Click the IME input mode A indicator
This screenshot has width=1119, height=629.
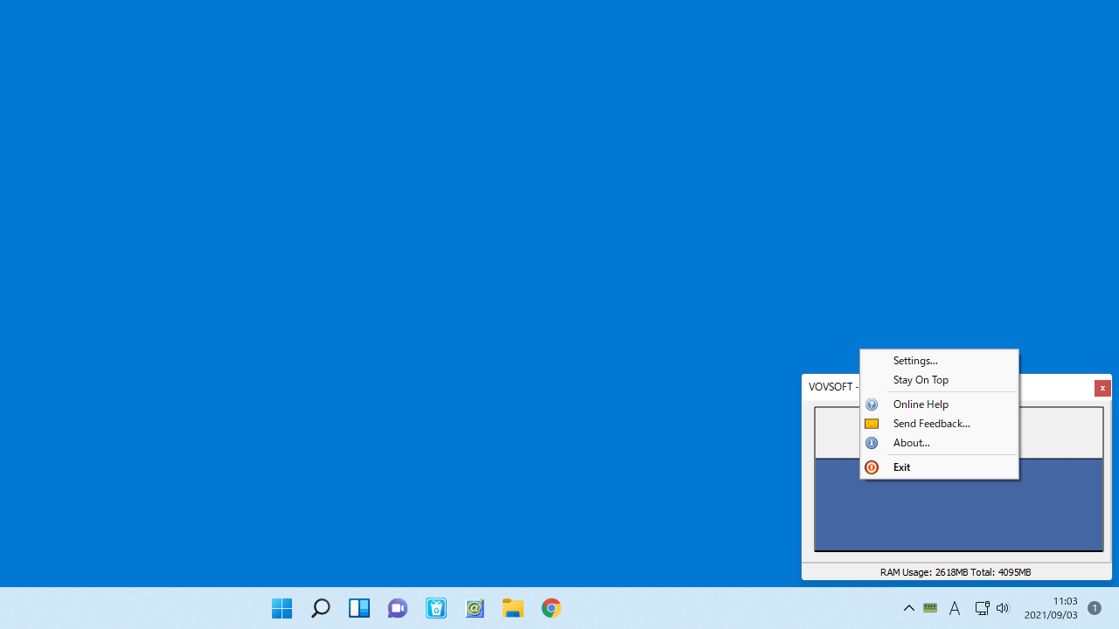point(955,608)
